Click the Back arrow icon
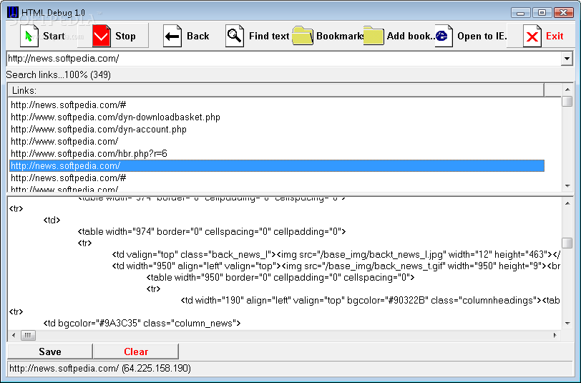The height and width of the screenshot is (383, 581). coord(172,36)
